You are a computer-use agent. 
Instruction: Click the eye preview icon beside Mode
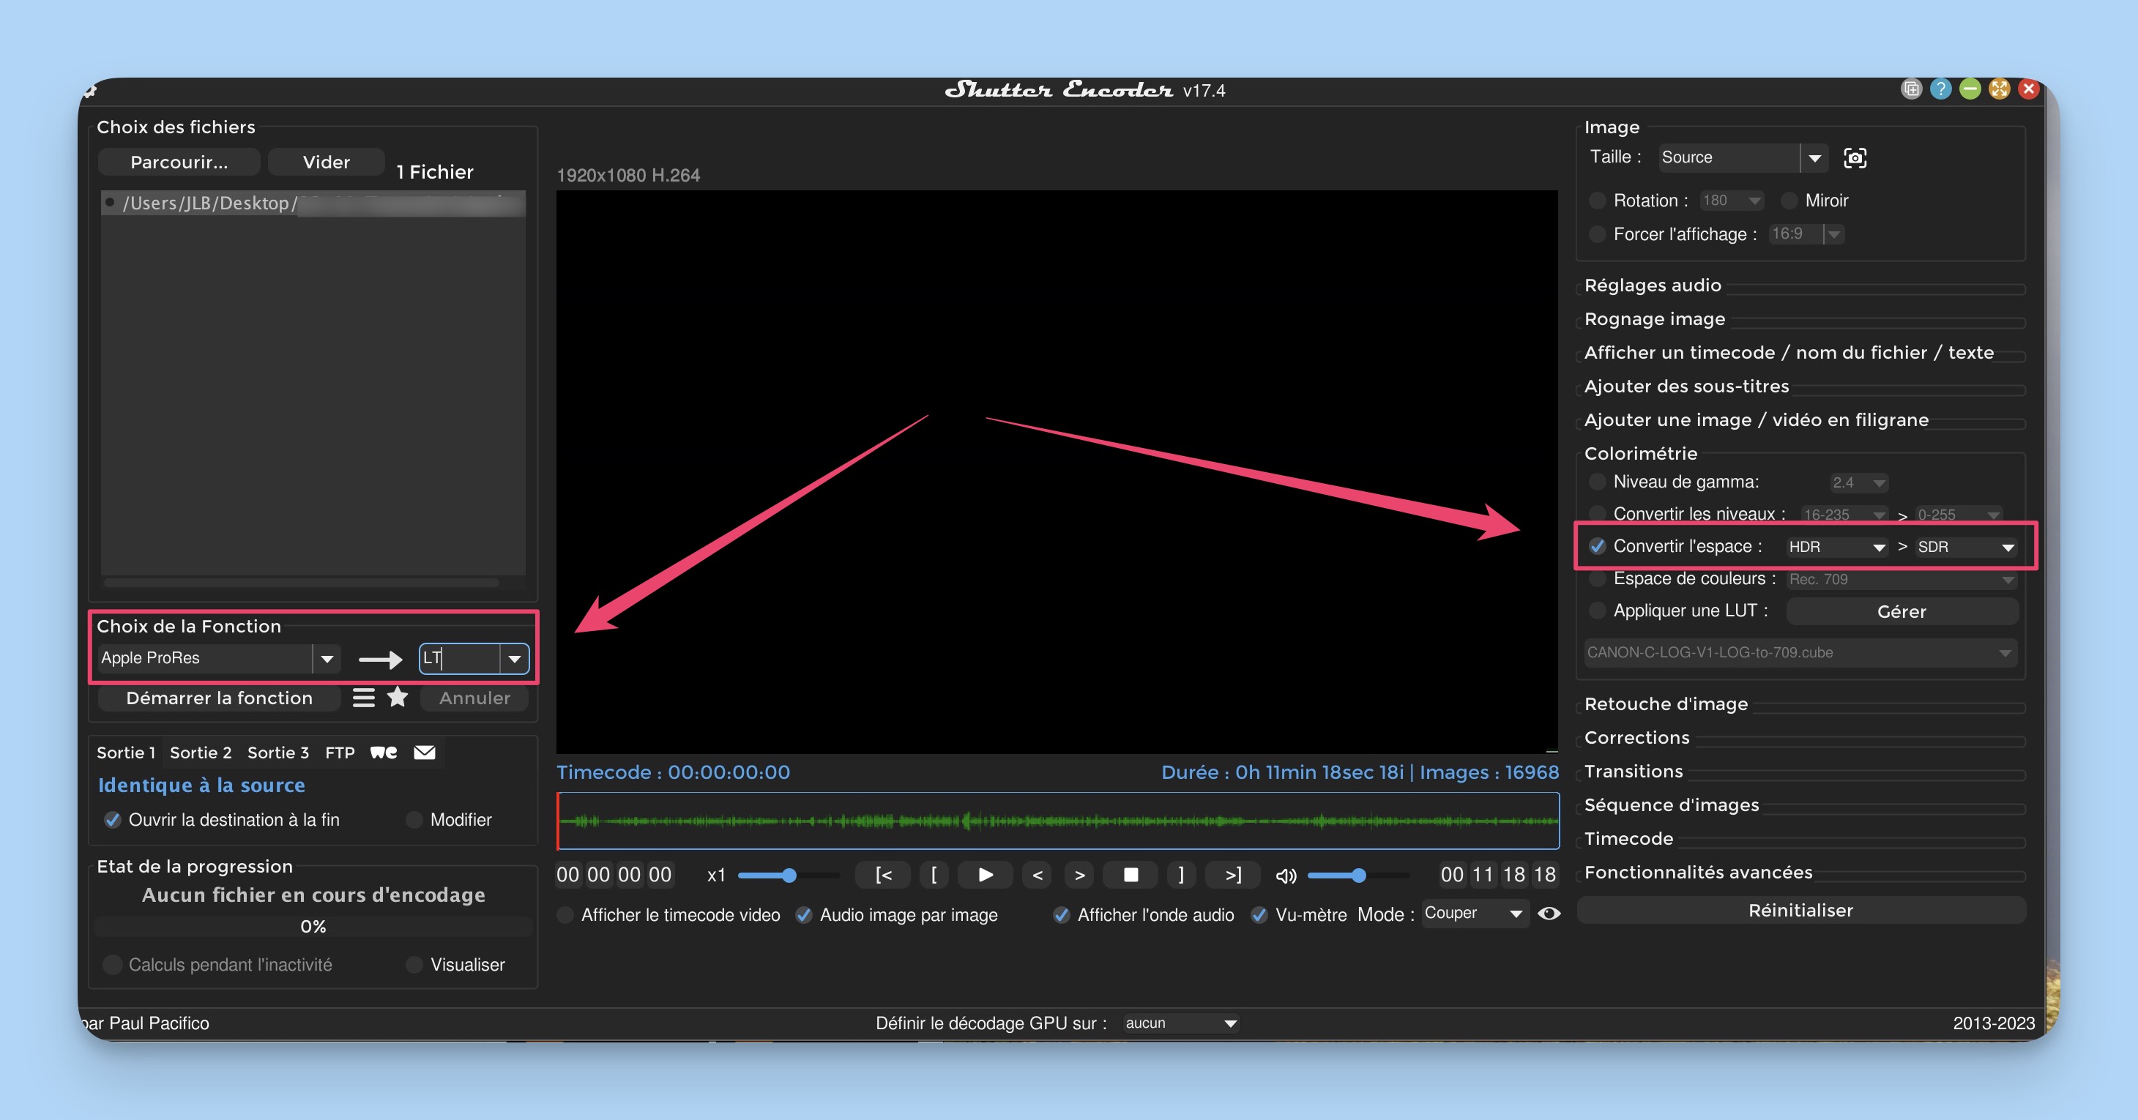pyautogui.click(x=1548, y=914)
